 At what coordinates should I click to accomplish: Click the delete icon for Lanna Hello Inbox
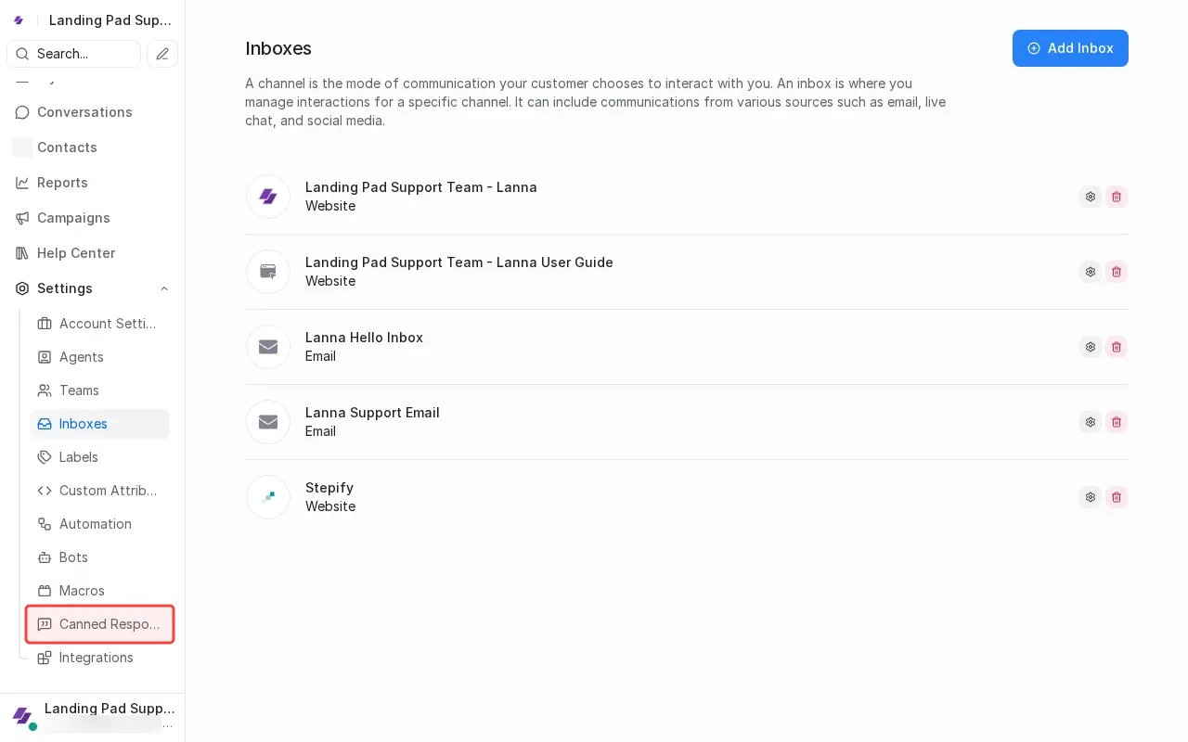(x=1117, y=347)
